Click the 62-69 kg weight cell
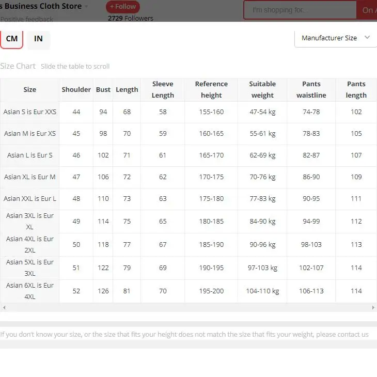Screen dimensions: 377x377 (262, 155)
